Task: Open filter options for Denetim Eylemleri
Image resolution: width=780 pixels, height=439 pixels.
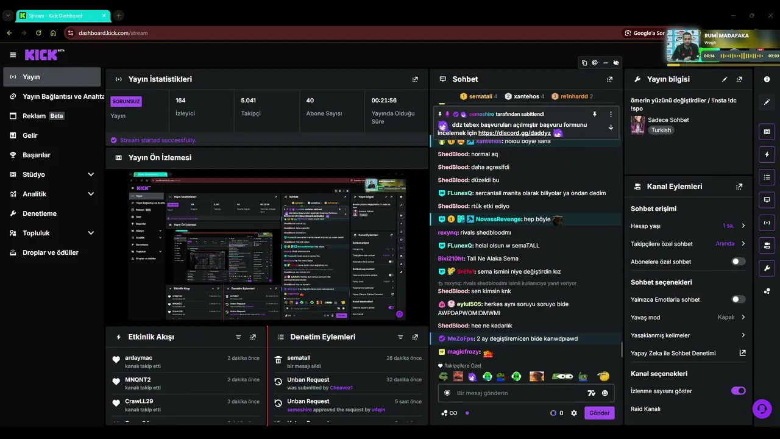Action: pos(400,337)
